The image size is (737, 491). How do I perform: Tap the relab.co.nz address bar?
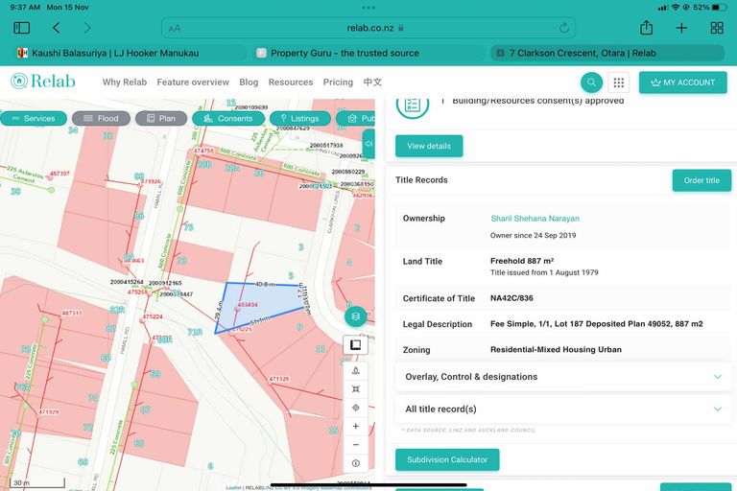[x=369, y=28]
